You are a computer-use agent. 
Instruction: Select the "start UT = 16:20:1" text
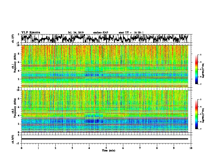(x=131, y=33)
